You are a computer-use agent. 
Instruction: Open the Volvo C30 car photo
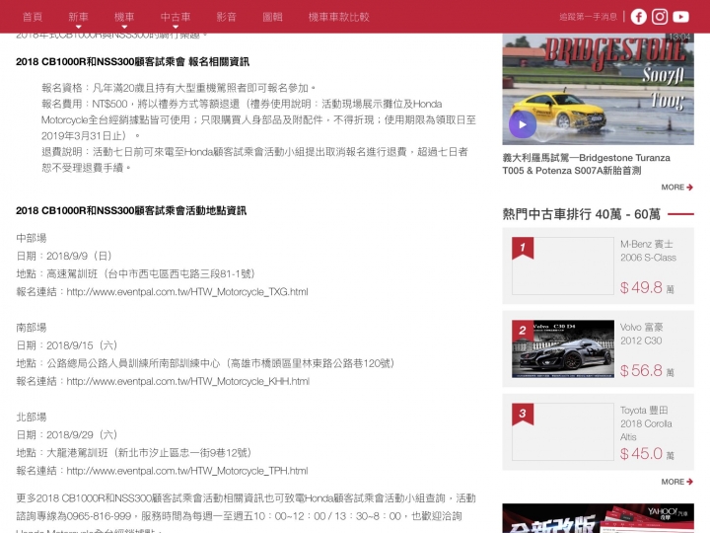point(563,349)
